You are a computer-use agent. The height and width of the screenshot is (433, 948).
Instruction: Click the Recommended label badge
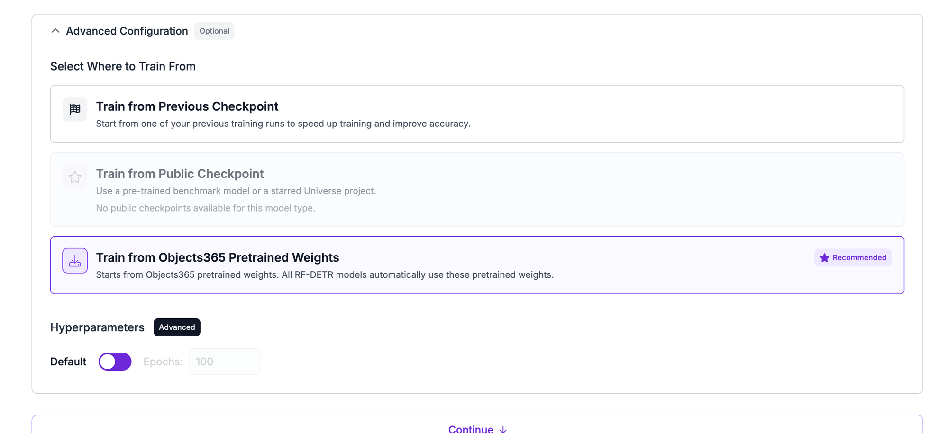853,258
